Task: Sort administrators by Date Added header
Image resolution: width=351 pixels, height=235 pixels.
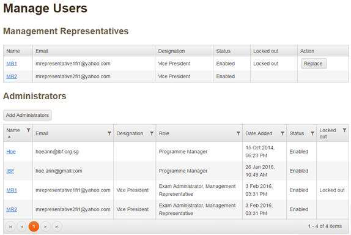Action: [x=259, y=133]
